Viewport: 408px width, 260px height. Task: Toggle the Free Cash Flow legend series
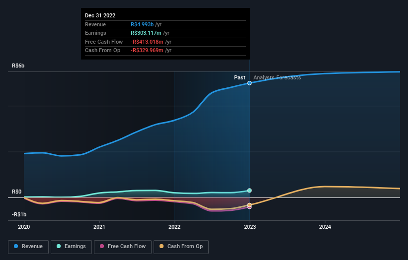pyautogui.click(x=123, y=247)
